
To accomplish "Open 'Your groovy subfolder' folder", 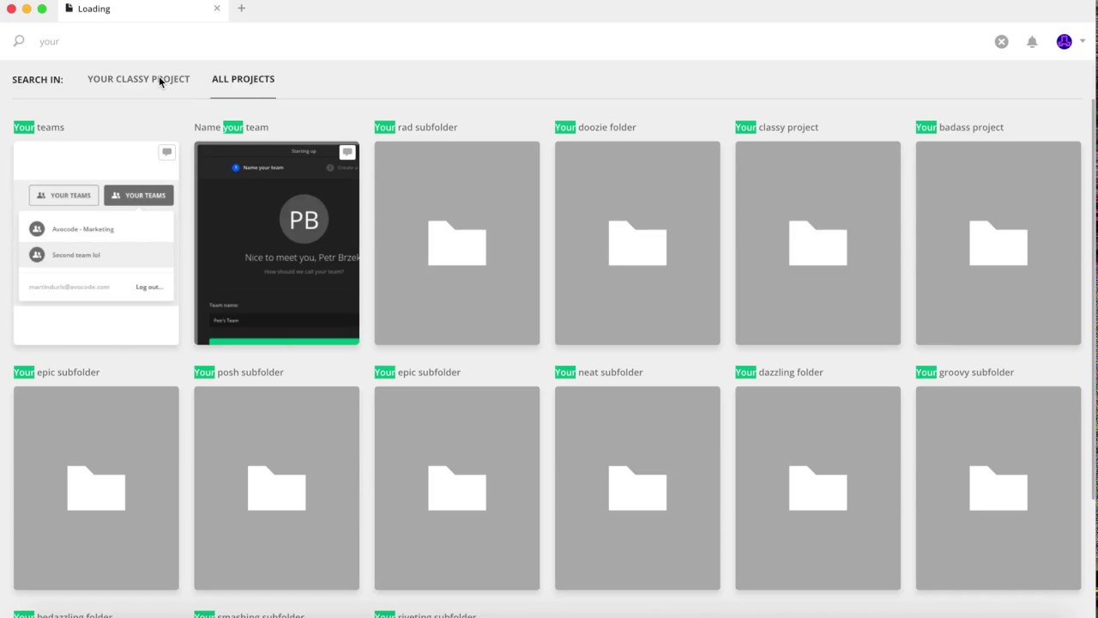I will click(x=998, y=488).
